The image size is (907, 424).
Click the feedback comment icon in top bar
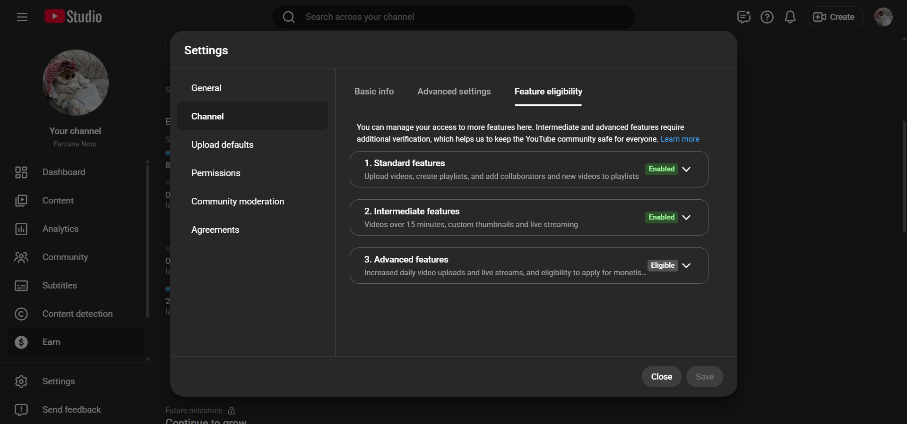pyautogui.click(x=743, y=17)
